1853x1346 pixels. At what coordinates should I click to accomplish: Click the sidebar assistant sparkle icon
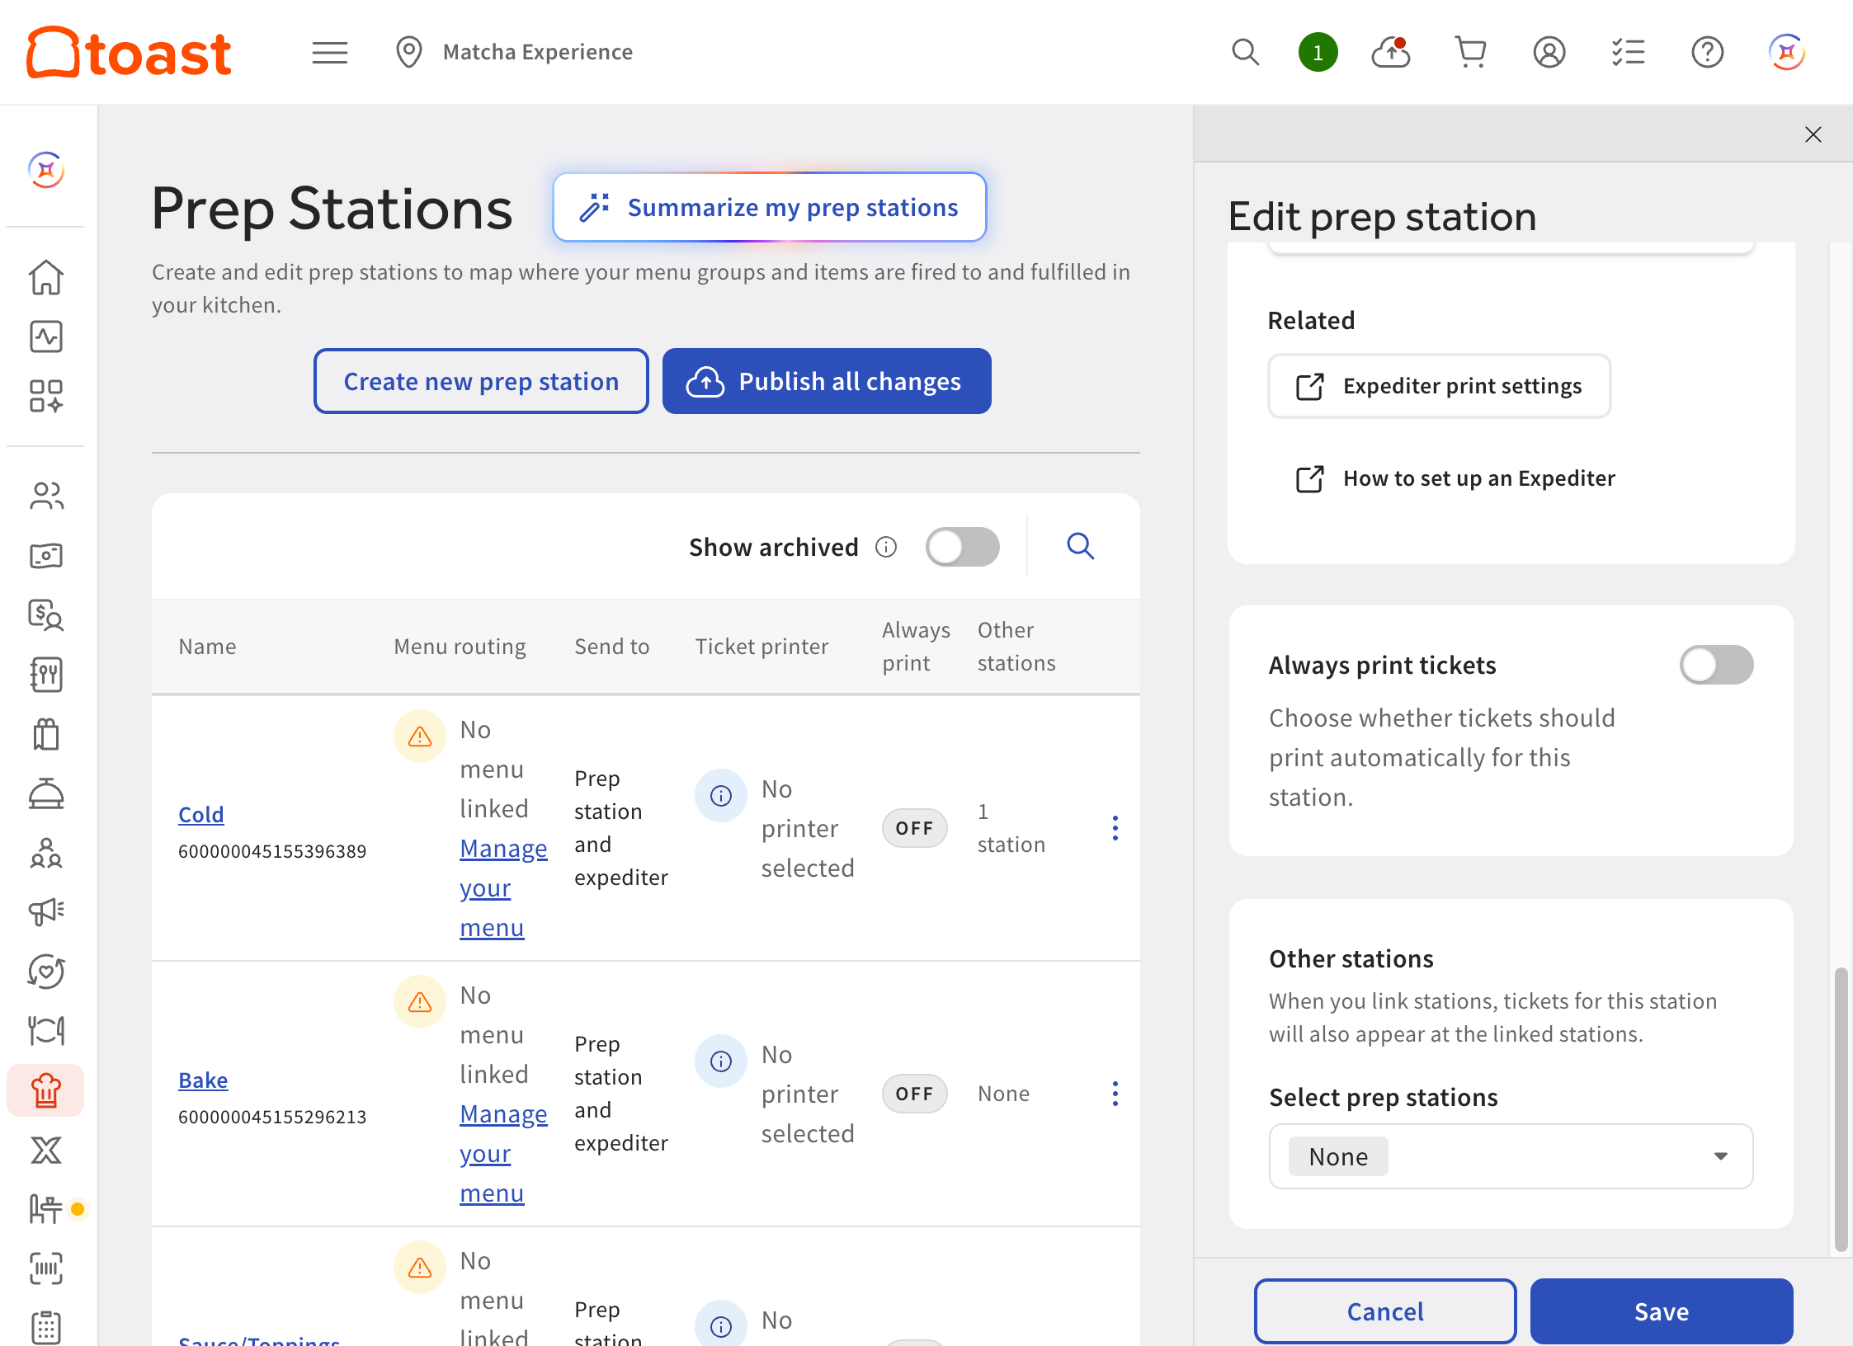coord(46,170)
